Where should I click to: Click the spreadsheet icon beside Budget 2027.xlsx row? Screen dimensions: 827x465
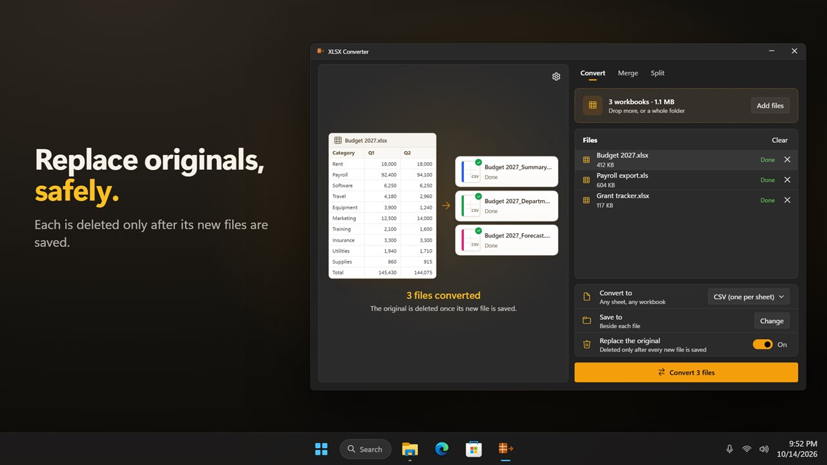pos(587,160)
